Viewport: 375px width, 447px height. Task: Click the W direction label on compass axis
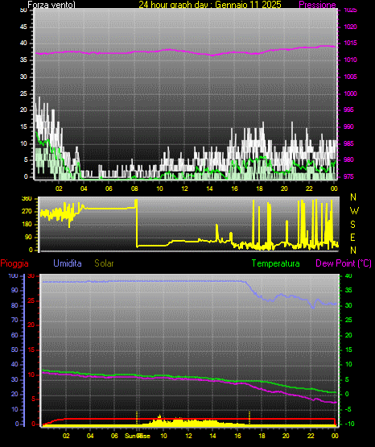(x=354, y=211)
